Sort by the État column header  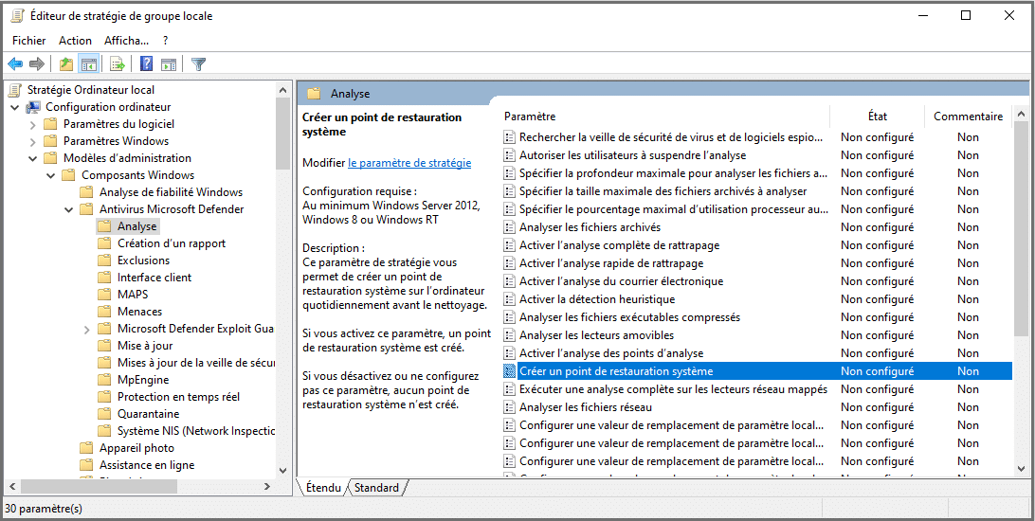(x=877, y=117)
